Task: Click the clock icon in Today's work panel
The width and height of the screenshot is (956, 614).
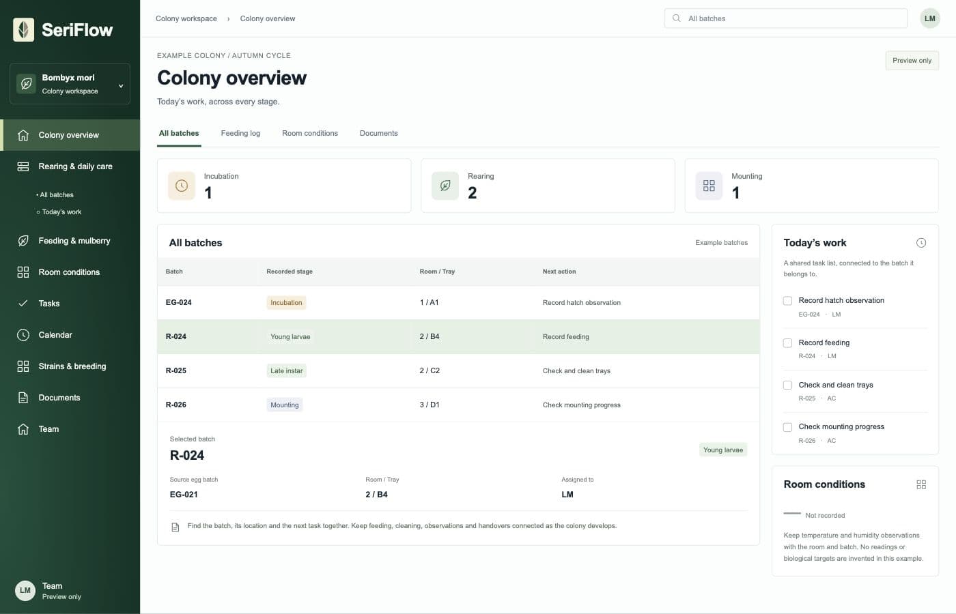Action: [x=921, y=243]
